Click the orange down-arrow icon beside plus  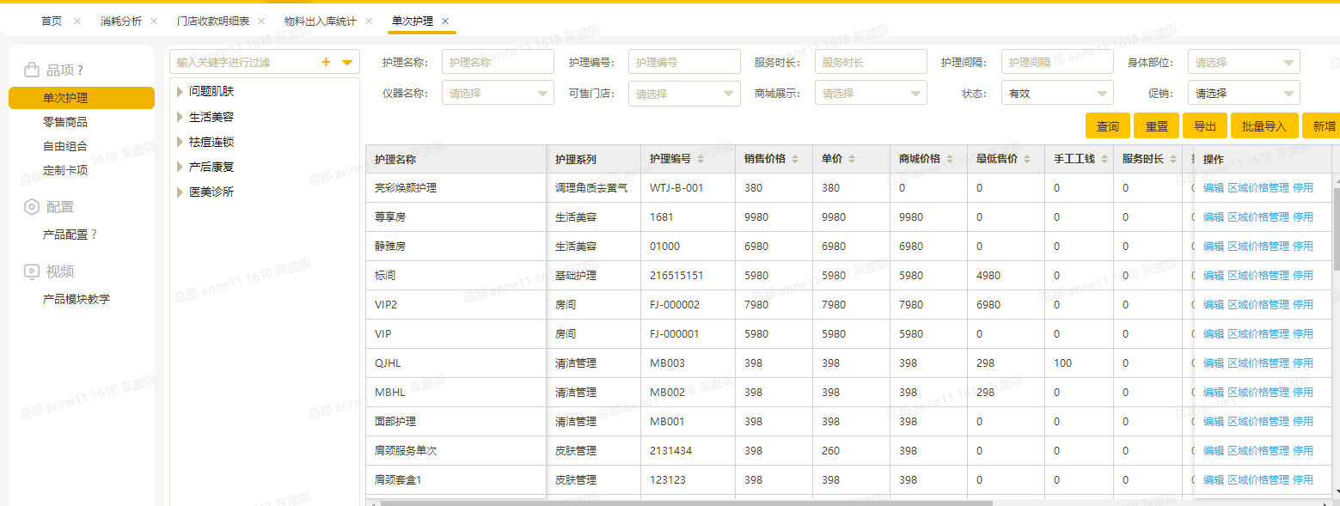point(347,62)
